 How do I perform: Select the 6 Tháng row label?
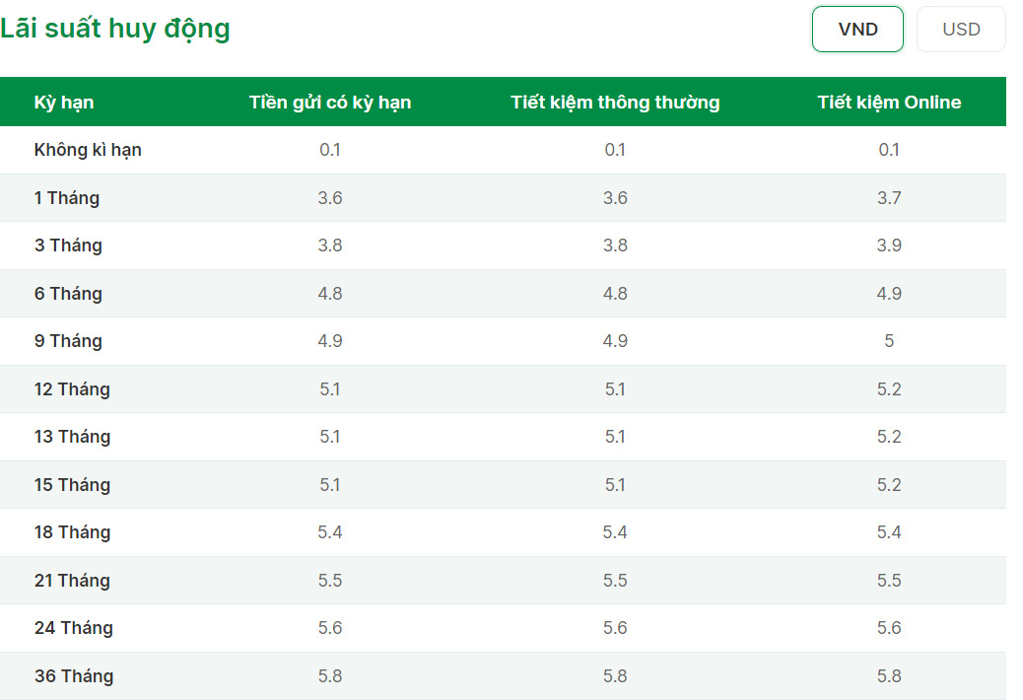coord(69,294)
